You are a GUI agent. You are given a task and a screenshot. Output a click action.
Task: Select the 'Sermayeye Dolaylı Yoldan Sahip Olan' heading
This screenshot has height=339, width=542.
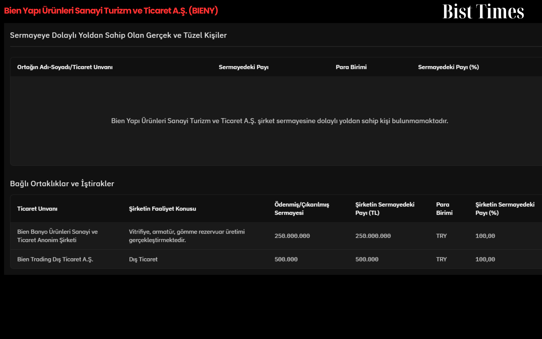click(118, 35)
